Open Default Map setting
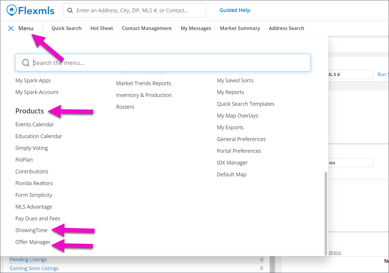Image resolution: width=389 pixels, height=273 pixels. [x=232, y=175]
